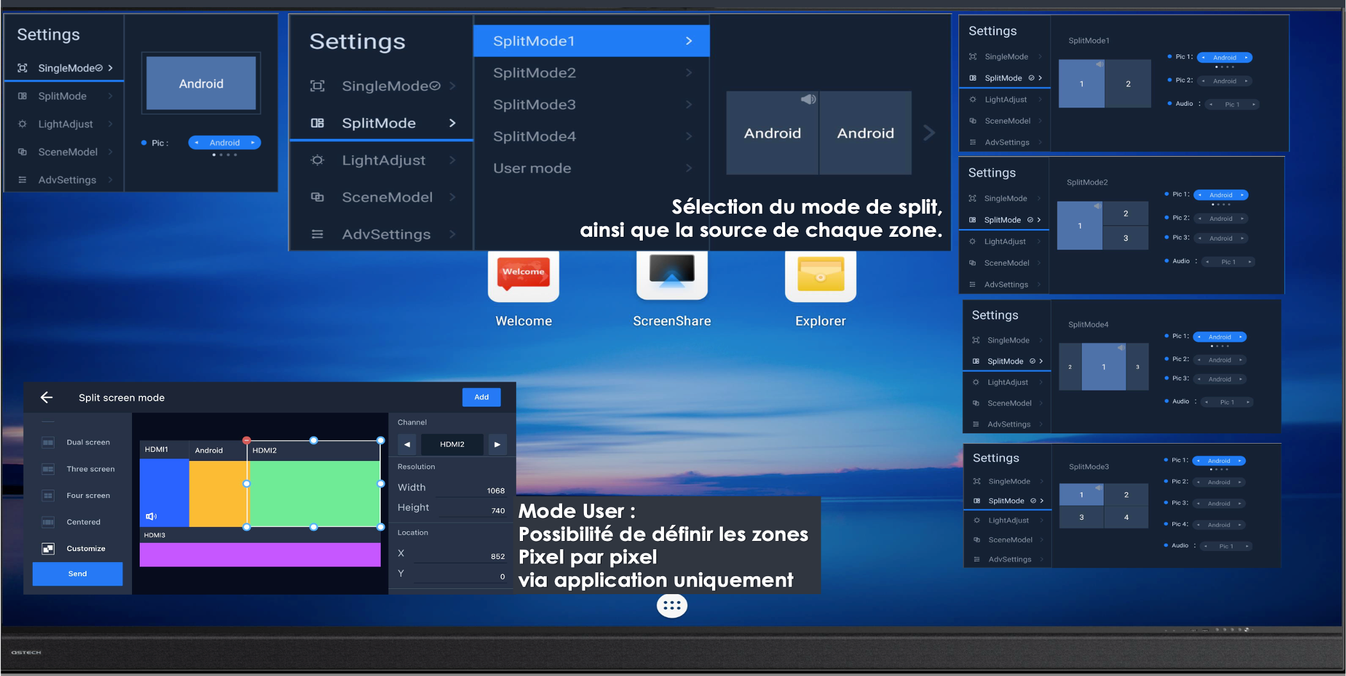Select the purple HDMI3 zone
The image size is (1346, 676).
click(x=260, y=554)
